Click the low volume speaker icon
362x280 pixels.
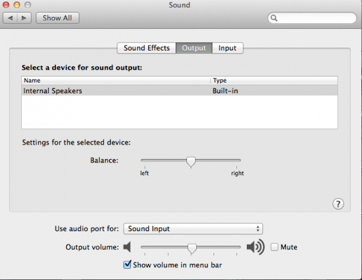[127, 247]
